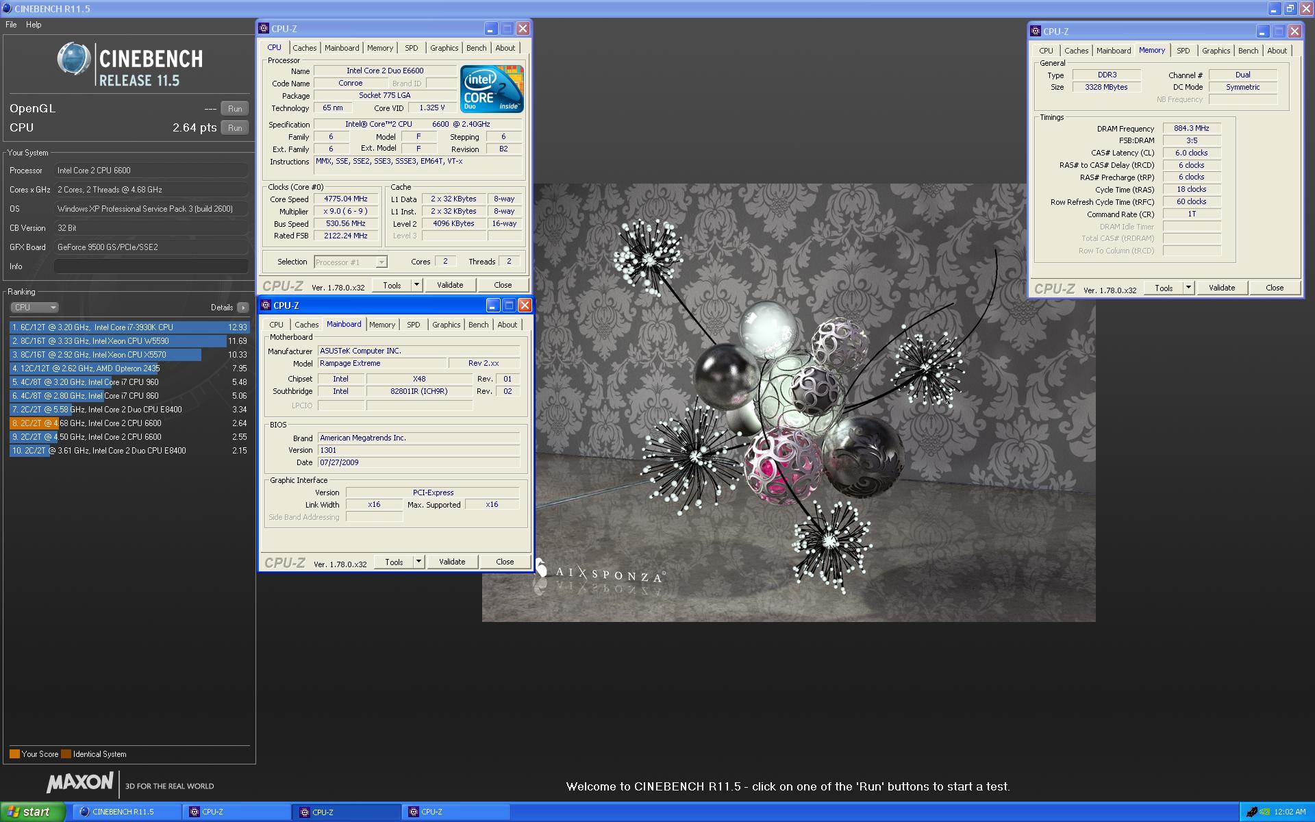Click the system clock 12:02 AM
1315x822 pixels.
point(1290,812)
